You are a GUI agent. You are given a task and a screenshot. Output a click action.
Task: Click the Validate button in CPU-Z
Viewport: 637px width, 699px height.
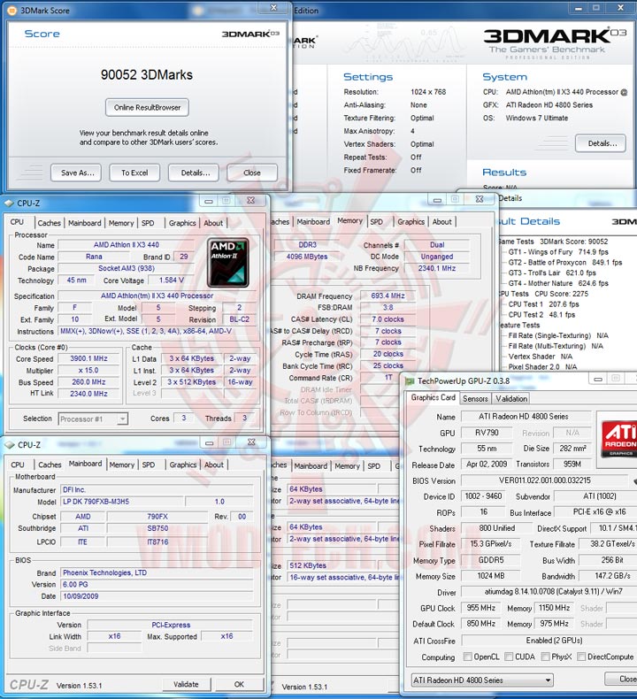[186, 684]
